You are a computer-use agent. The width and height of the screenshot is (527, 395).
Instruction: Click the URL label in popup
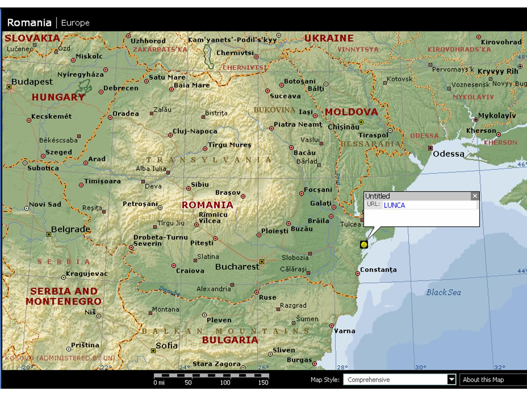click(373, 204)
